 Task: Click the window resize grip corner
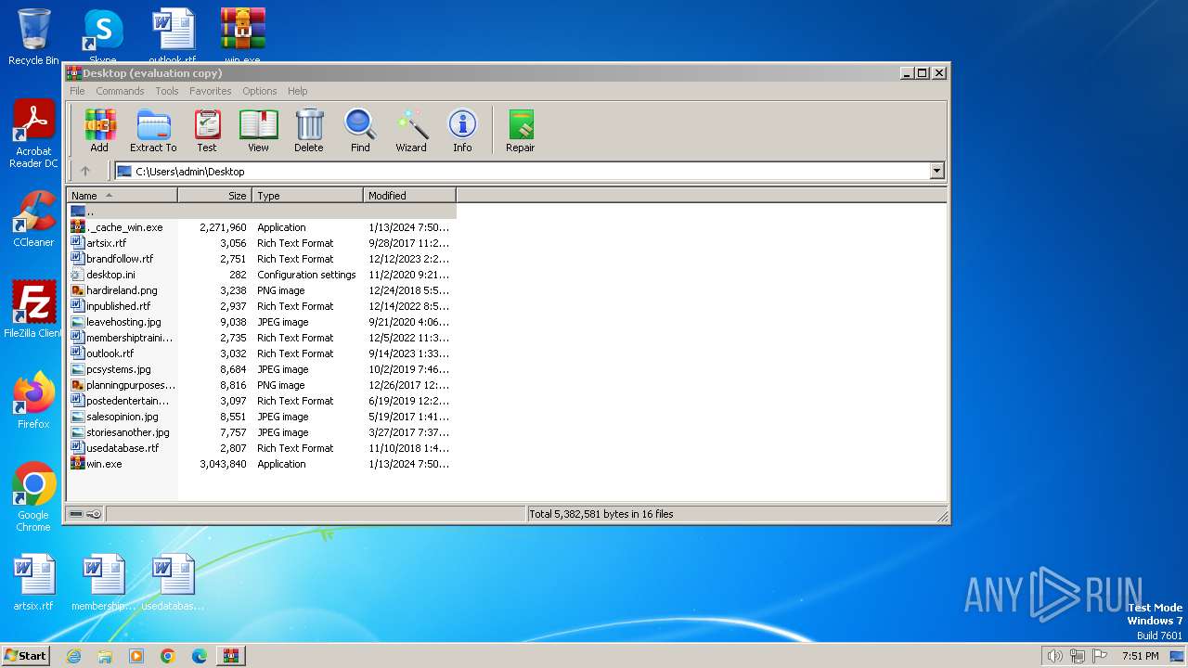(942, 516)
